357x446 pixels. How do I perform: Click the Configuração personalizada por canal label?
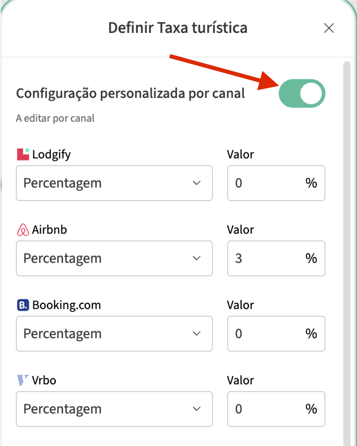tap(130, 93)
